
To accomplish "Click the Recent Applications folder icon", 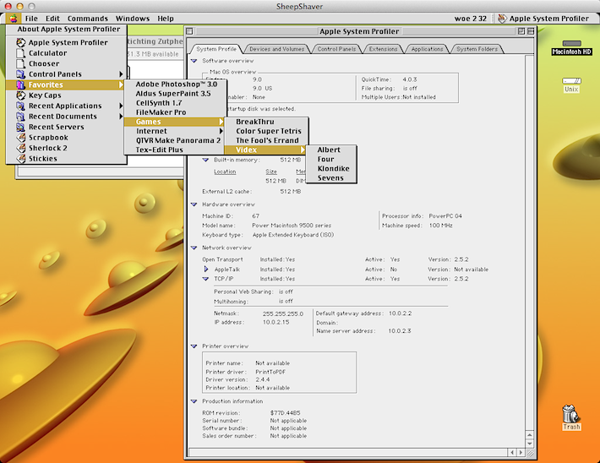I will 20,106.
